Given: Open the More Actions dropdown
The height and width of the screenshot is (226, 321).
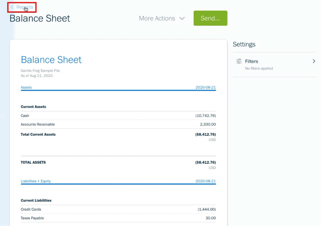Looking at the screenshot, I should click(x=157, y=18).
